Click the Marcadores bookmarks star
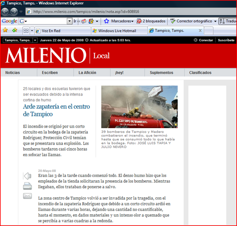The height and width of the screenshot is (226, 237). (x=107, y=21)
